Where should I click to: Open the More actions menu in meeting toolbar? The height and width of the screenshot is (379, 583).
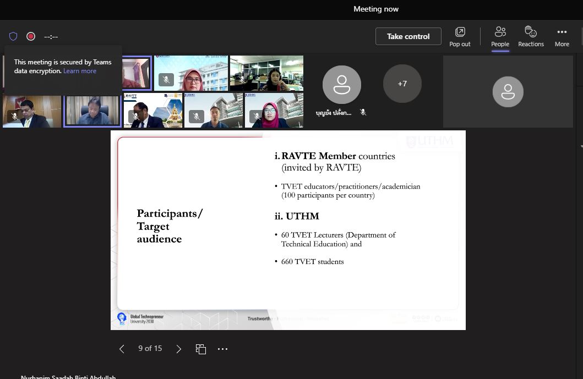562,37
